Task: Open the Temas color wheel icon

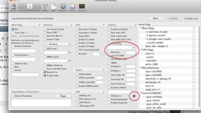Action: point(72,8)
